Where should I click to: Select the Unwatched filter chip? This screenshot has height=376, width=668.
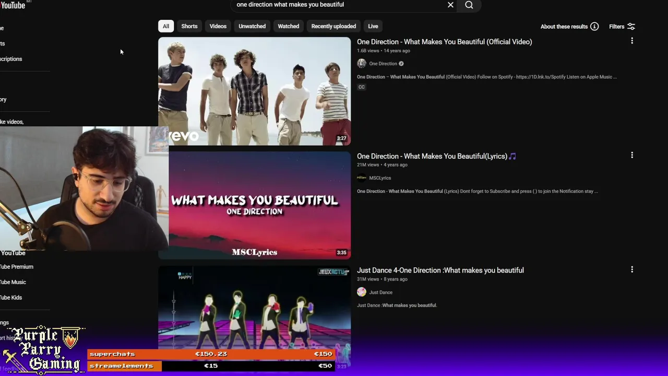252,26
